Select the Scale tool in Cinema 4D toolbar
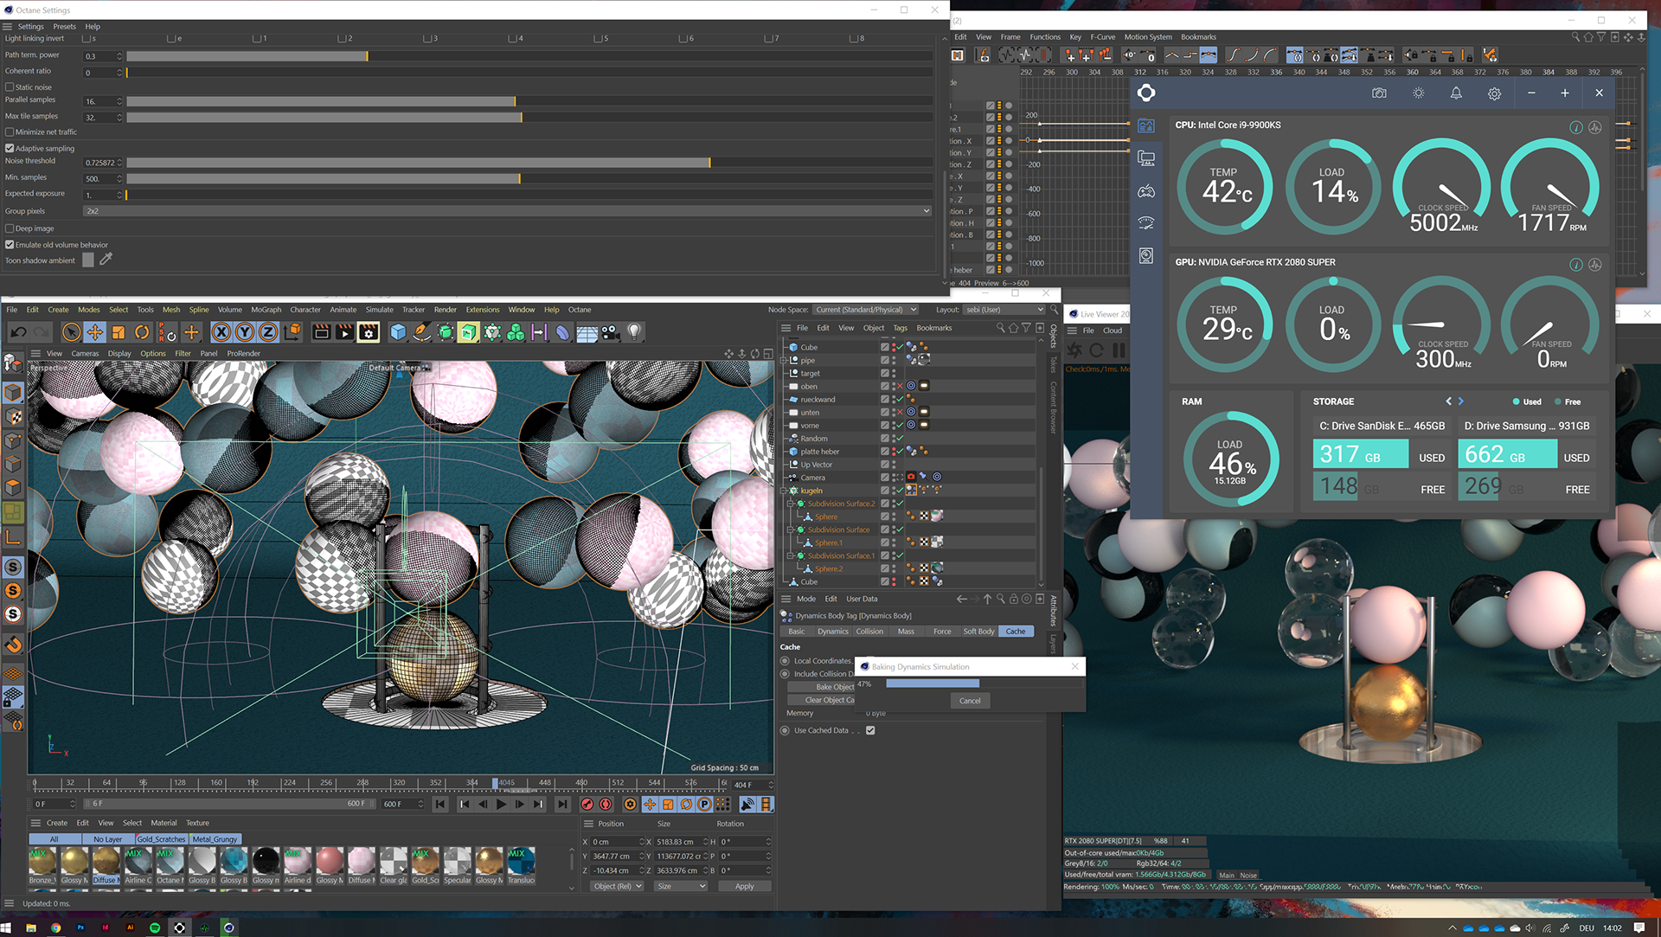This screenshot has width=1661, height=937. 119,332
